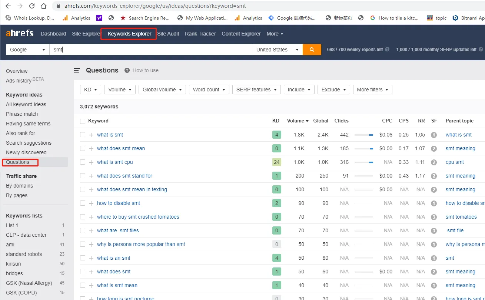This screenshot has height=300, width=485.
Task: Add 'what is an smt' with plus icon
Action: coord(91,258)
